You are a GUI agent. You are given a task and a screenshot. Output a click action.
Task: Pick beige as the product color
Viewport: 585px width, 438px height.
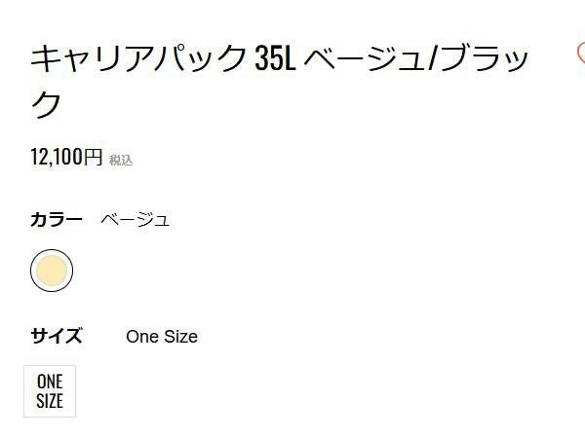tap(52, 272)
